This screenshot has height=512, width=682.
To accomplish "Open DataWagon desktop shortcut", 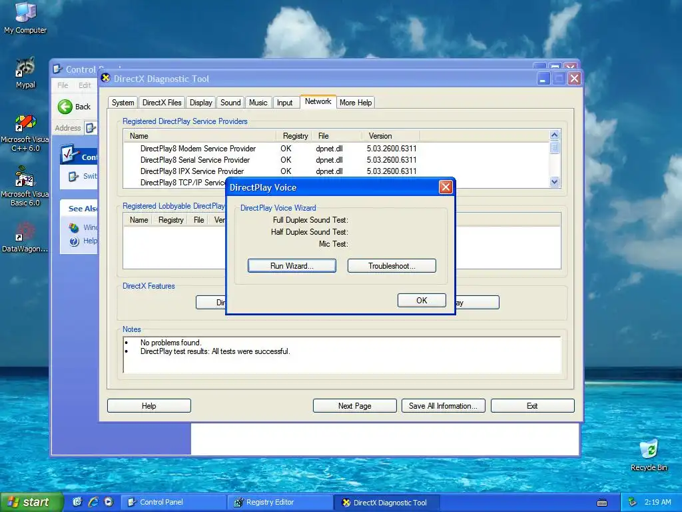I will click(x=25, y=237).
